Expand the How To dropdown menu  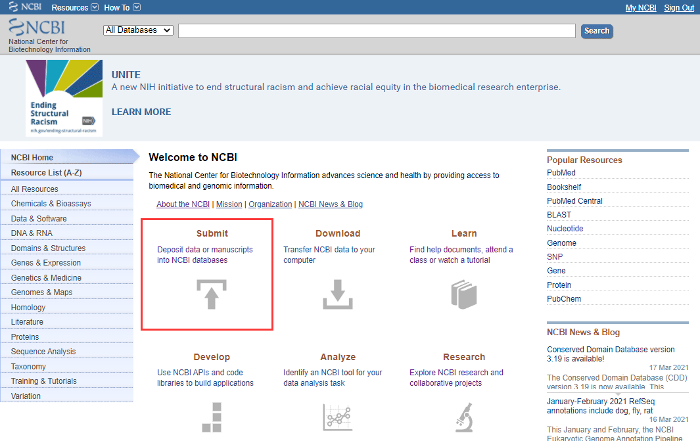click(122, 8)
